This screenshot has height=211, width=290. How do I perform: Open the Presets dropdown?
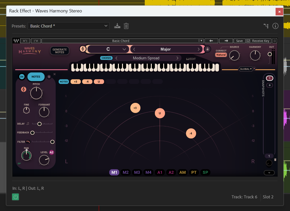point(69,26)
